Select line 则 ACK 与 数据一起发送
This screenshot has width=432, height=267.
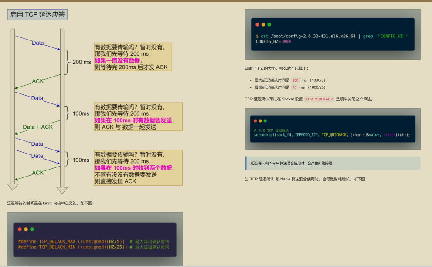click(126, 127)
